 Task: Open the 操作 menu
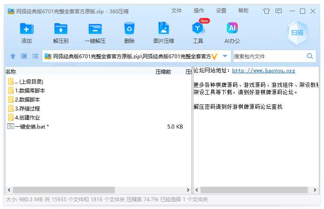[x=199, y=11]
